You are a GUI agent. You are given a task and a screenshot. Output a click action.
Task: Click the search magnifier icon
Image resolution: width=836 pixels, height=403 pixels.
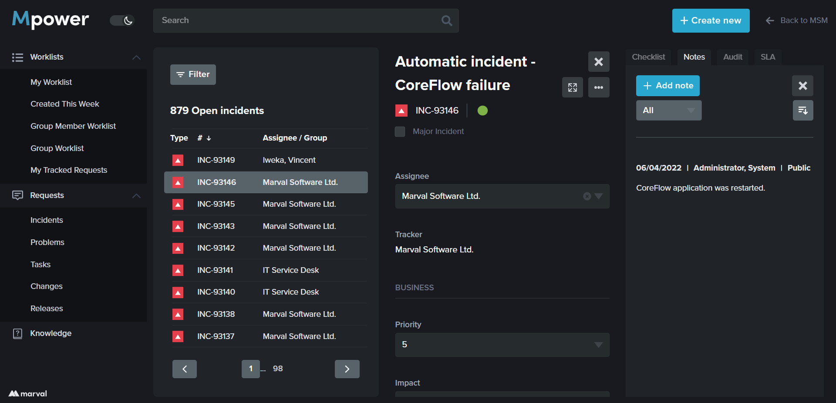[x=446, y=20]
